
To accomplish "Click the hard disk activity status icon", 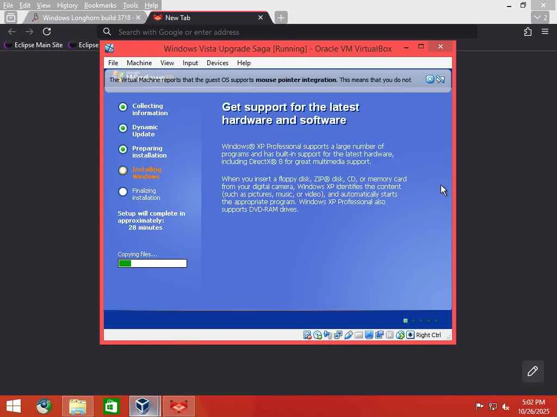I will click(x=307, y=335).
